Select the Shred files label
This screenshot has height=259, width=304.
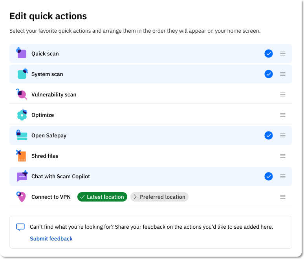click(x=45, y=156)
